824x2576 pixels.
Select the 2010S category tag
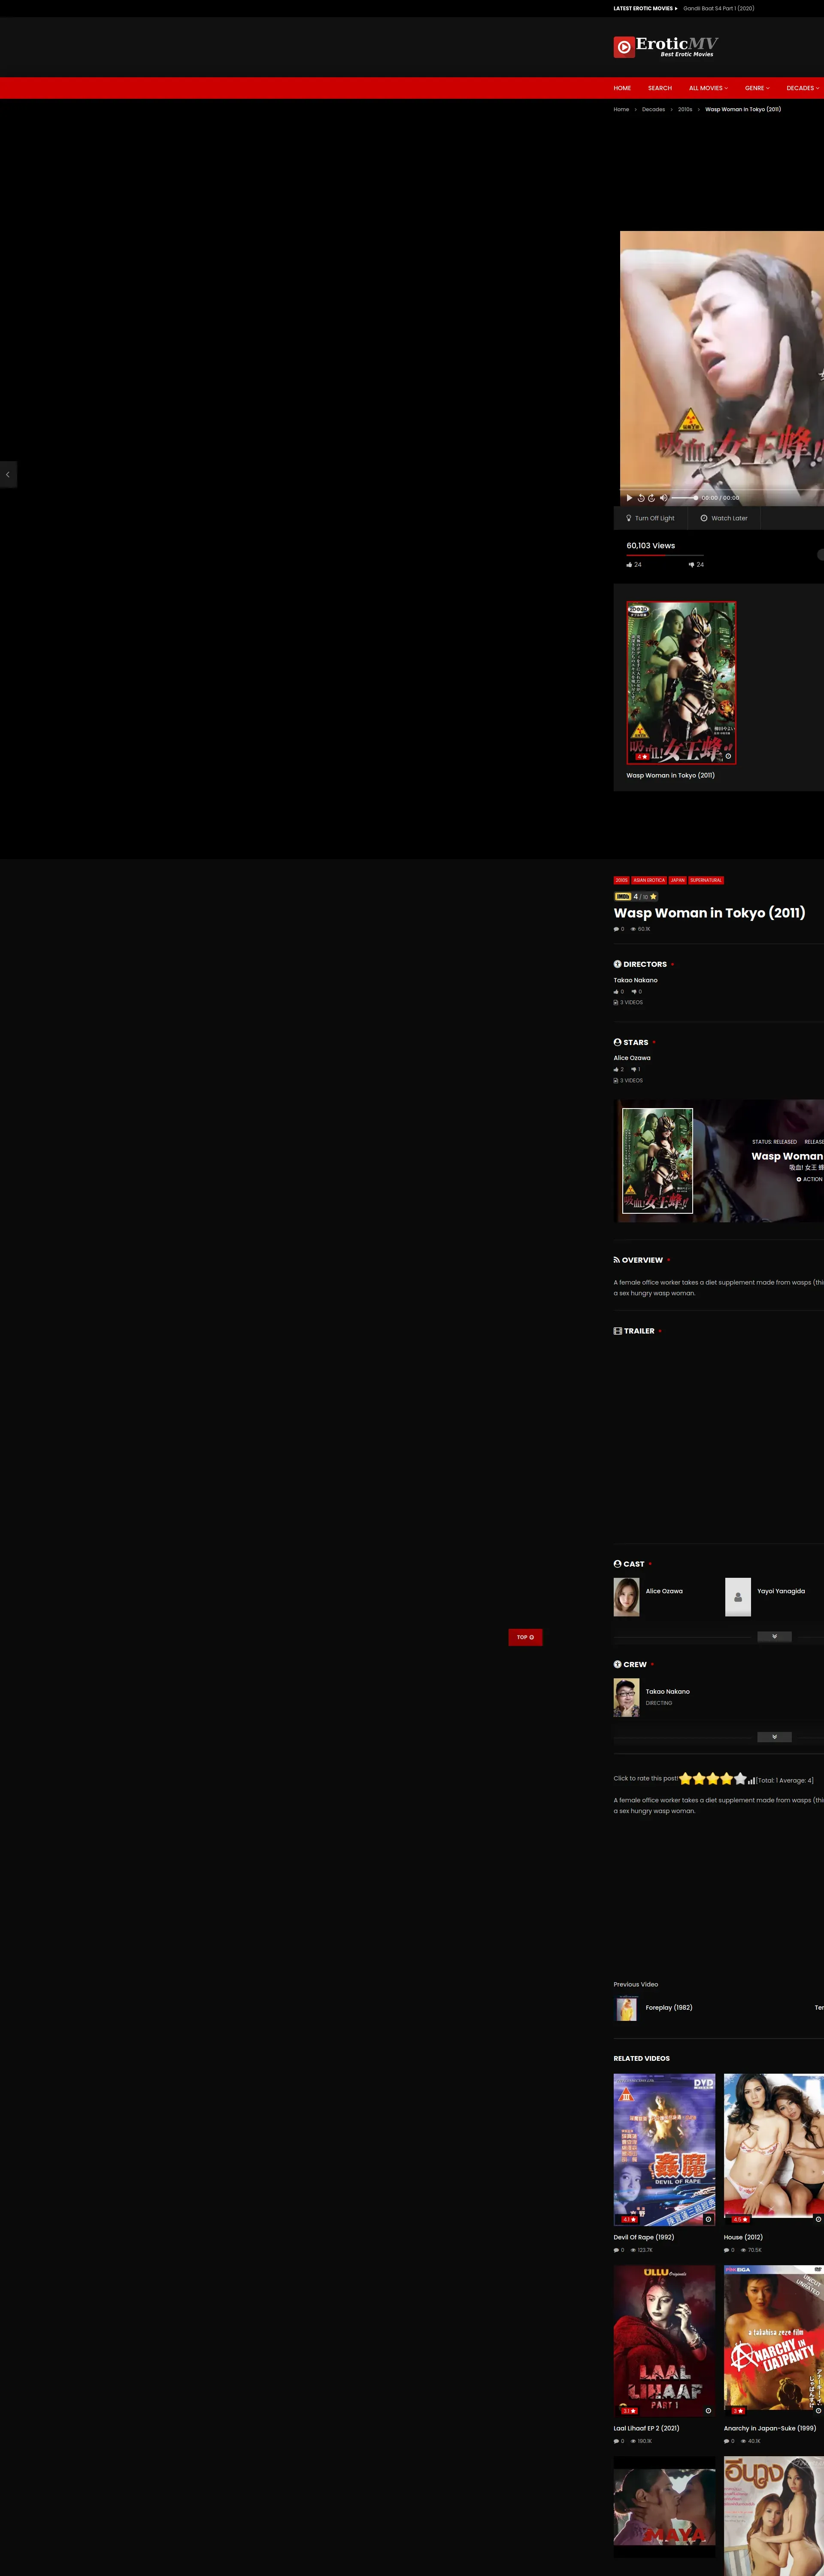pos(622,880)
